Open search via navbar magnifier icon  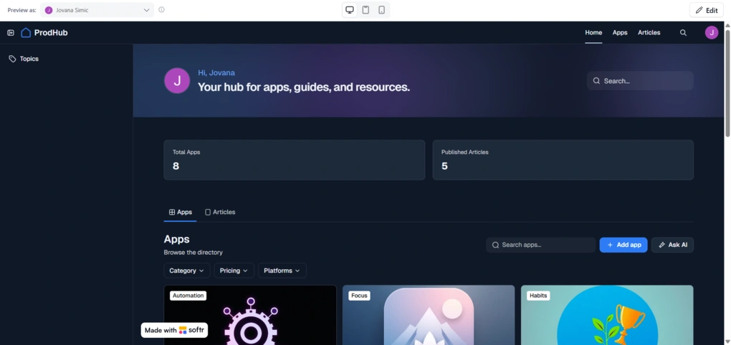pos(683,33)
